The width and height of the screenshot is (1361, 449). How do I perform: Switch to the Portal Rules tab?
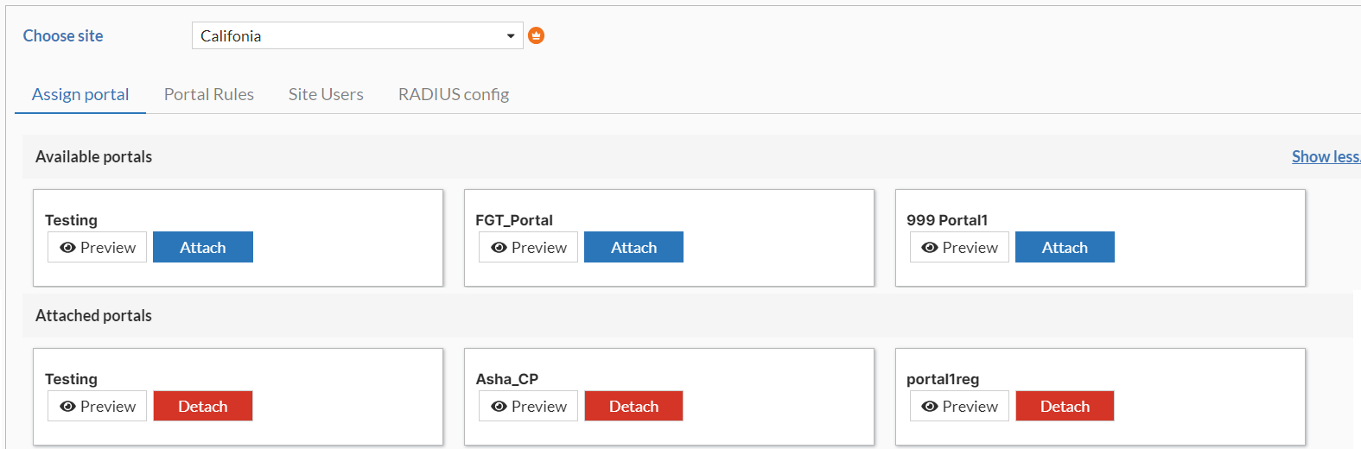[209, 94]
